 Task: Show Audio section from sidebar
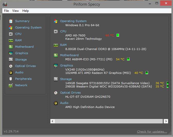19,72
